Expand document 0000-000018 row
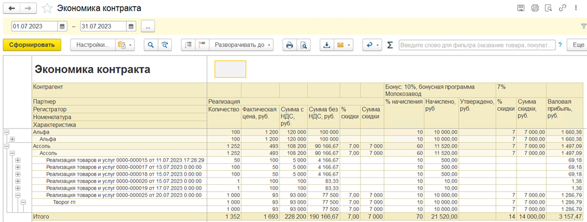The height and width of the screenshot is (222, 587). (x=18, y=175)
